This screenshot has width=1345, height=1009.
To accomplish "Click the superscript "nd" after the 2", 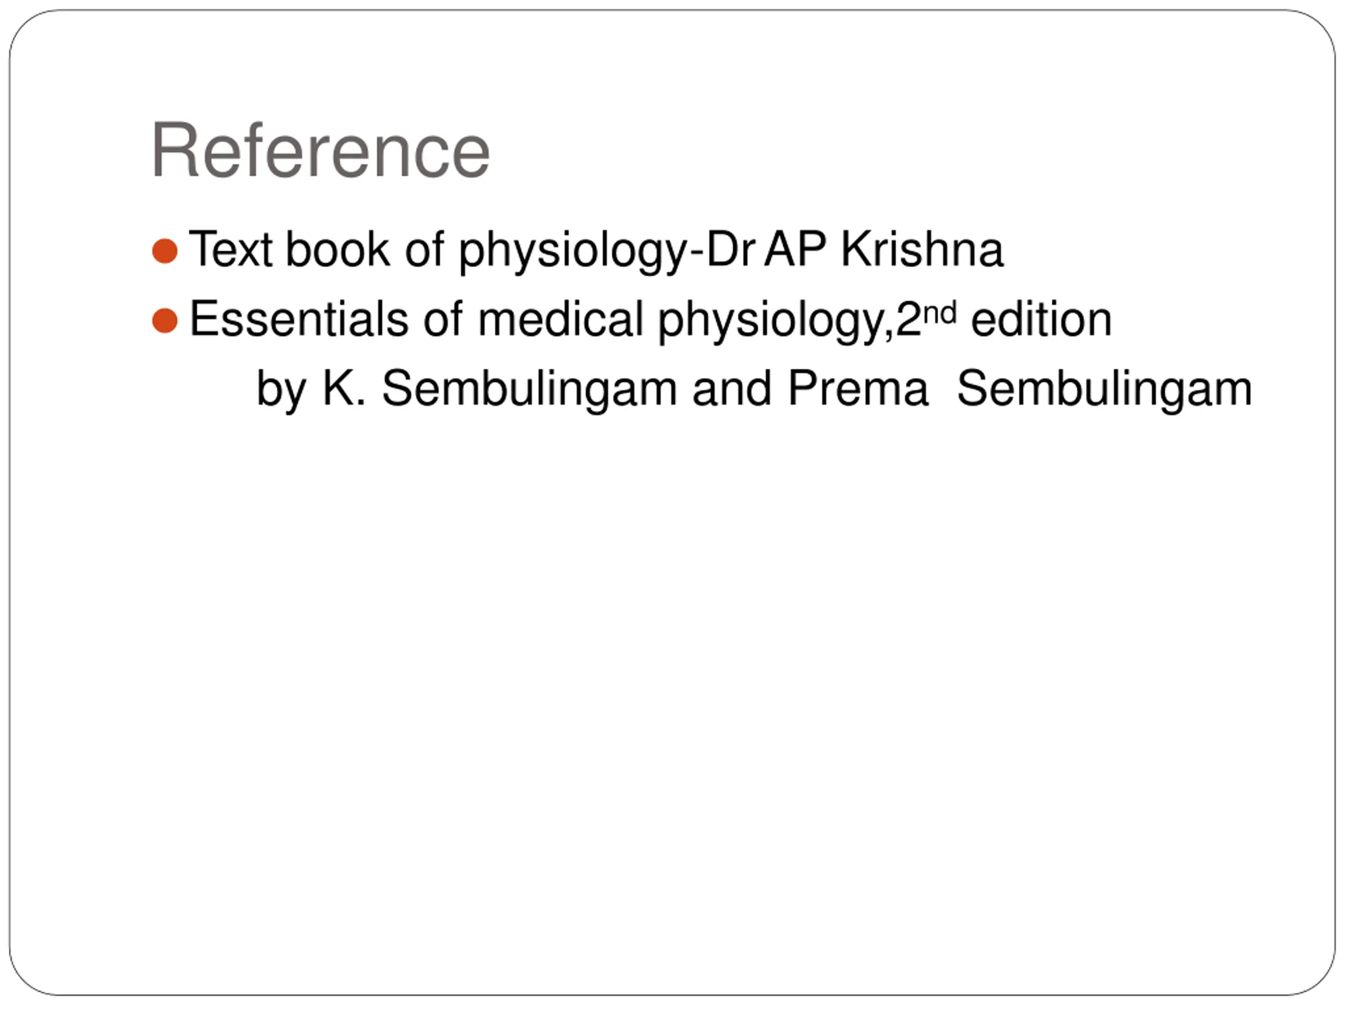I will point(940,313).
